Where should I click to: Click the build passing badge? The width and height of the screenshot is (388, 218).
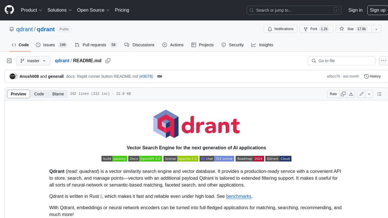tap(114, 159)
